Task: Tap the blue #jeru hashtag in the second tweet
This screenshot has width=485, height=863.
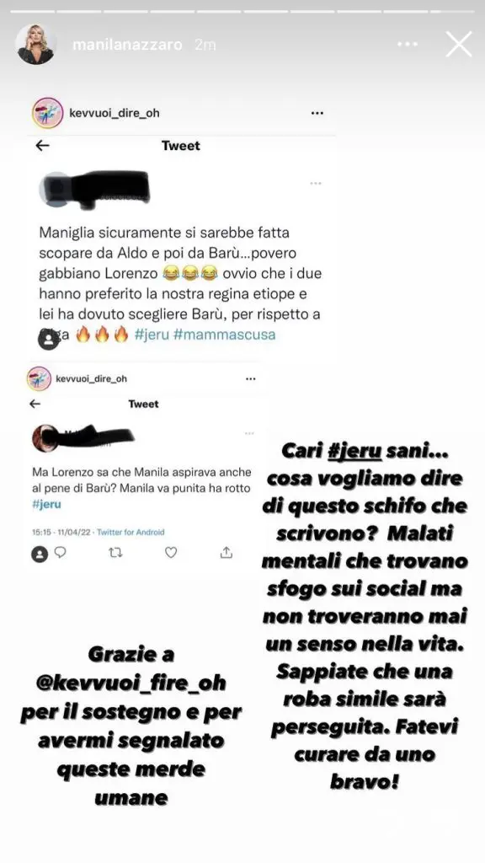Action: 47,504
